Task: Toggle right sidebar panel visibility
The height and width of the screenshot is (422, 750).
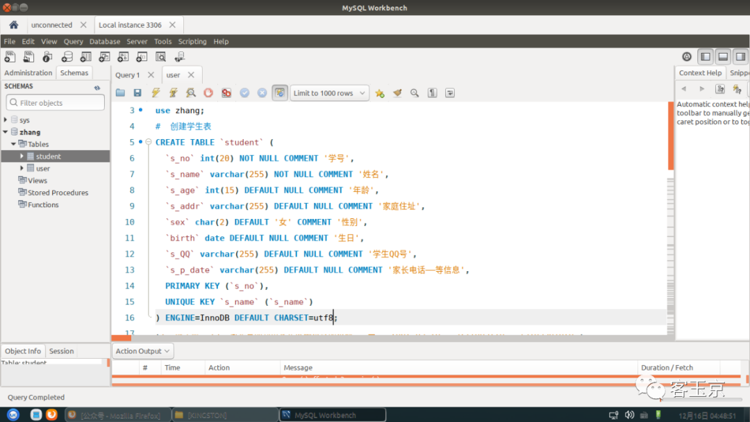Action: tap(740, 56)
